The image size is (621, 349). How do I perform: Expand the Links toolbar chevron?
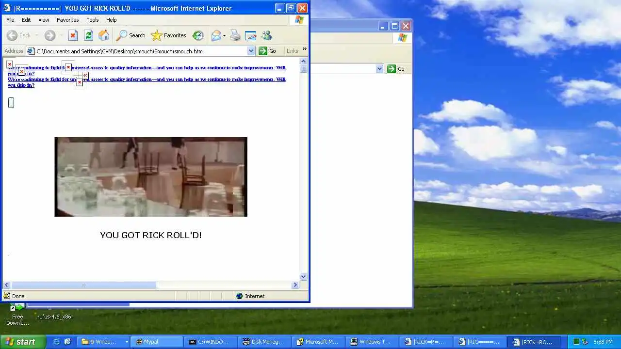click(305, 49)
